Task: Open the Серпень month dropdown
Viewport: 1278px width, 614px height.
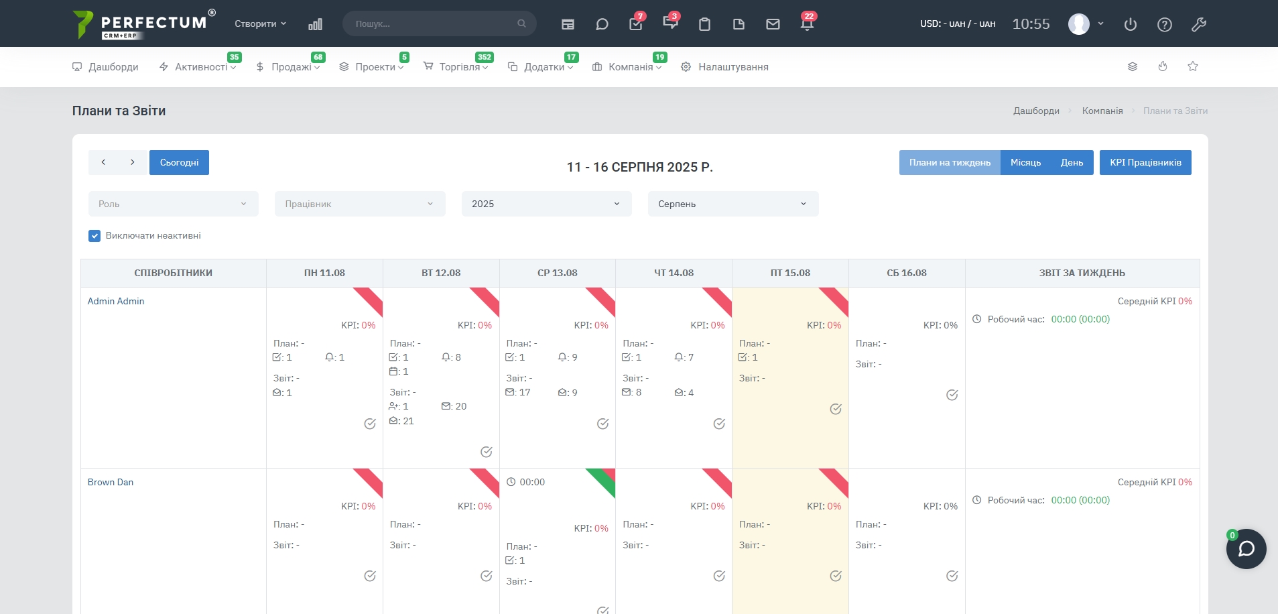Action: [x=733, y=204]
